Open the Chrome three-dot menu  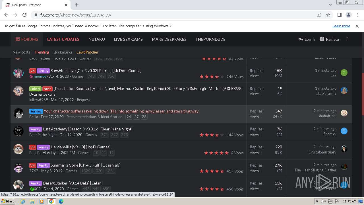[357, 15]
